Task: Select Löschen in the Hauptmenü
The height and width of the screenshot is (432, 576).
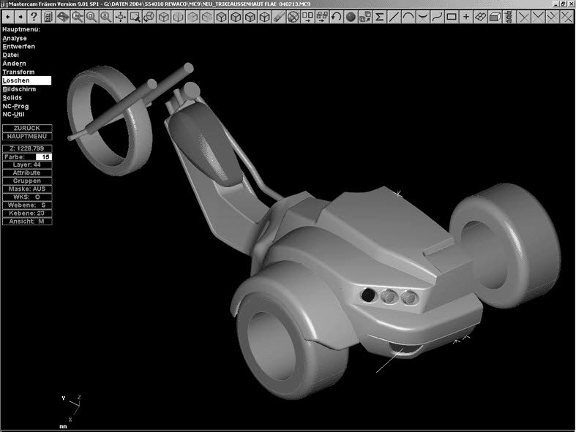Action: pyautogui.click(x=16, y=80)
